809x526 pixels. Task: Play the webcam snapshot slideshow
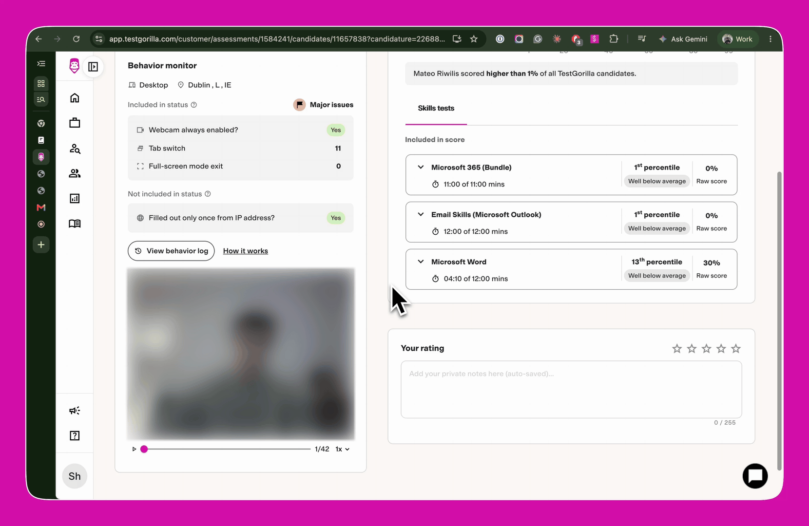pyautogui.click(x=134, y=449)
